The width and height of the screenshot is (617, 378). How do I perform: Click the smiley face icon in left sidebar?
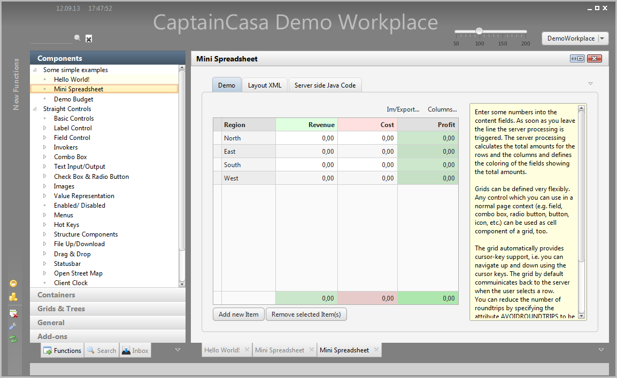(x=13, y=283)
